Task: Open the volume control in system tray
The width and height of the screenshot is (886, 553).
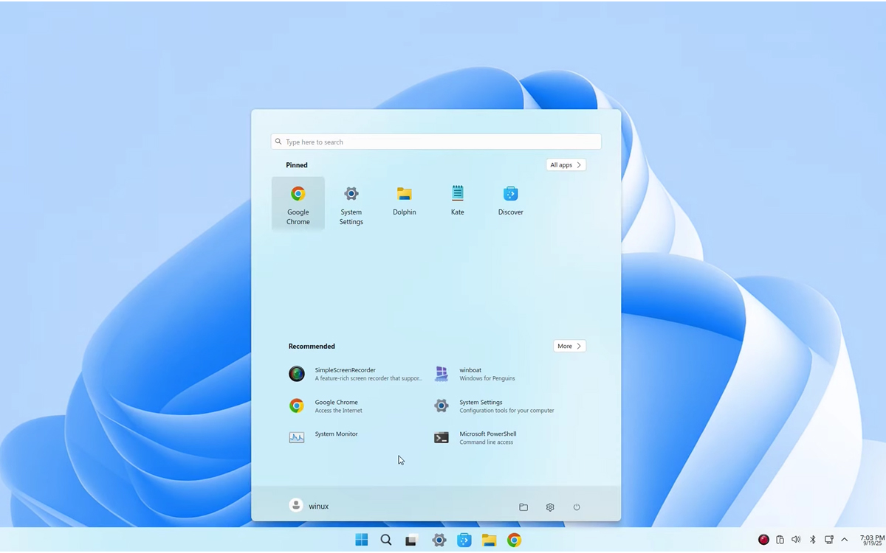Action: tap(796, 540)
